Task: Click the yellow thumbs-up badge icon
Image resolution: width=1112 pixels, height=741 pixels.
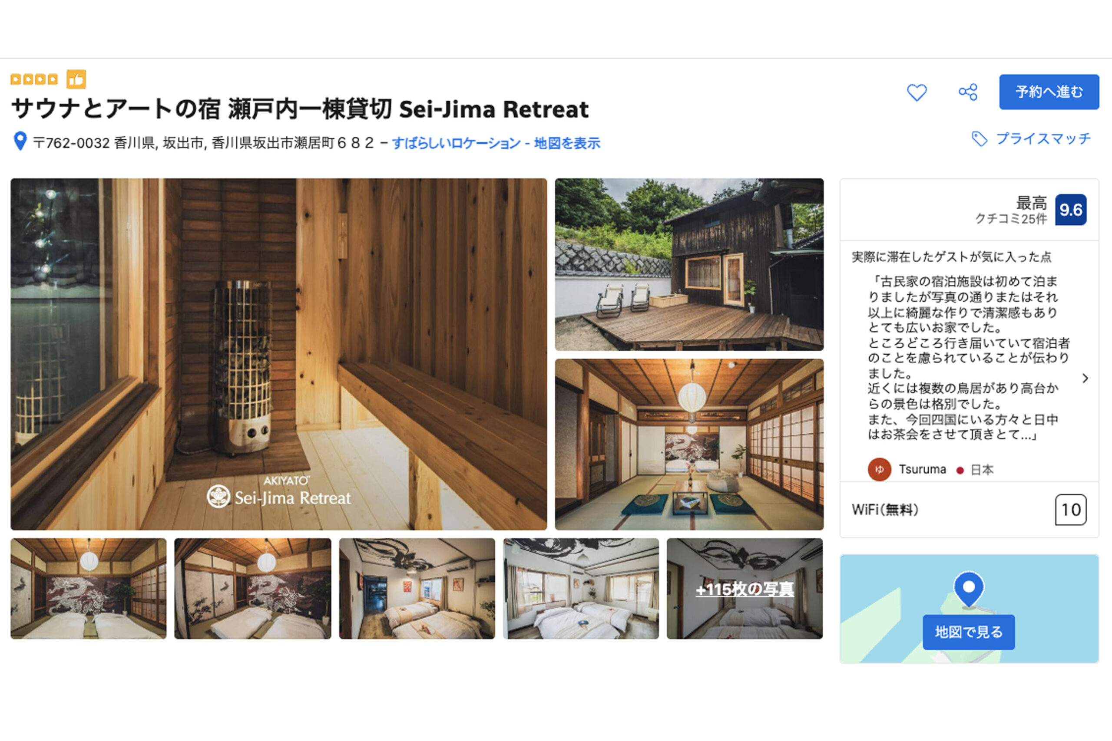Action: click(x=76, y=79)
